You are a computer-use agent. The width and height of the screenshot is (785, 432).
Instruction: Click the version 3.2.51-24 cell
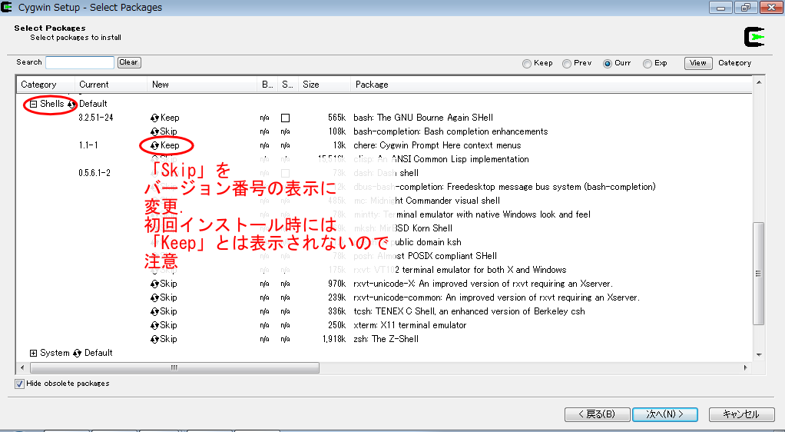pyautogui.click(x=96, y=118)
